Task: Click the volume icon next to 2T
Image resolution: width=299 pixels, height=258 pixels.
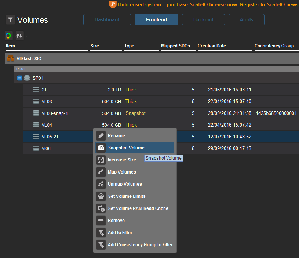Action: point(36,90)
